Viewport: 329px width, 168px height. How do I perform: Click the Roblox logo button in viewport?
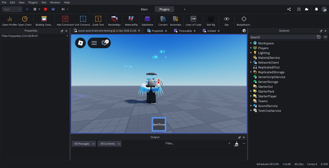(80, 43)
